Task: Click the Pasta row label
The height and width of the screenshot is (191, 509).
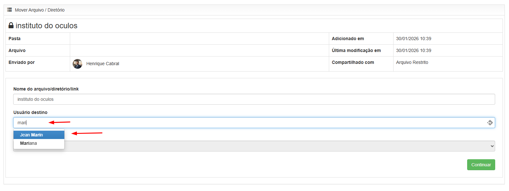Action: click(x=14, y=39)
